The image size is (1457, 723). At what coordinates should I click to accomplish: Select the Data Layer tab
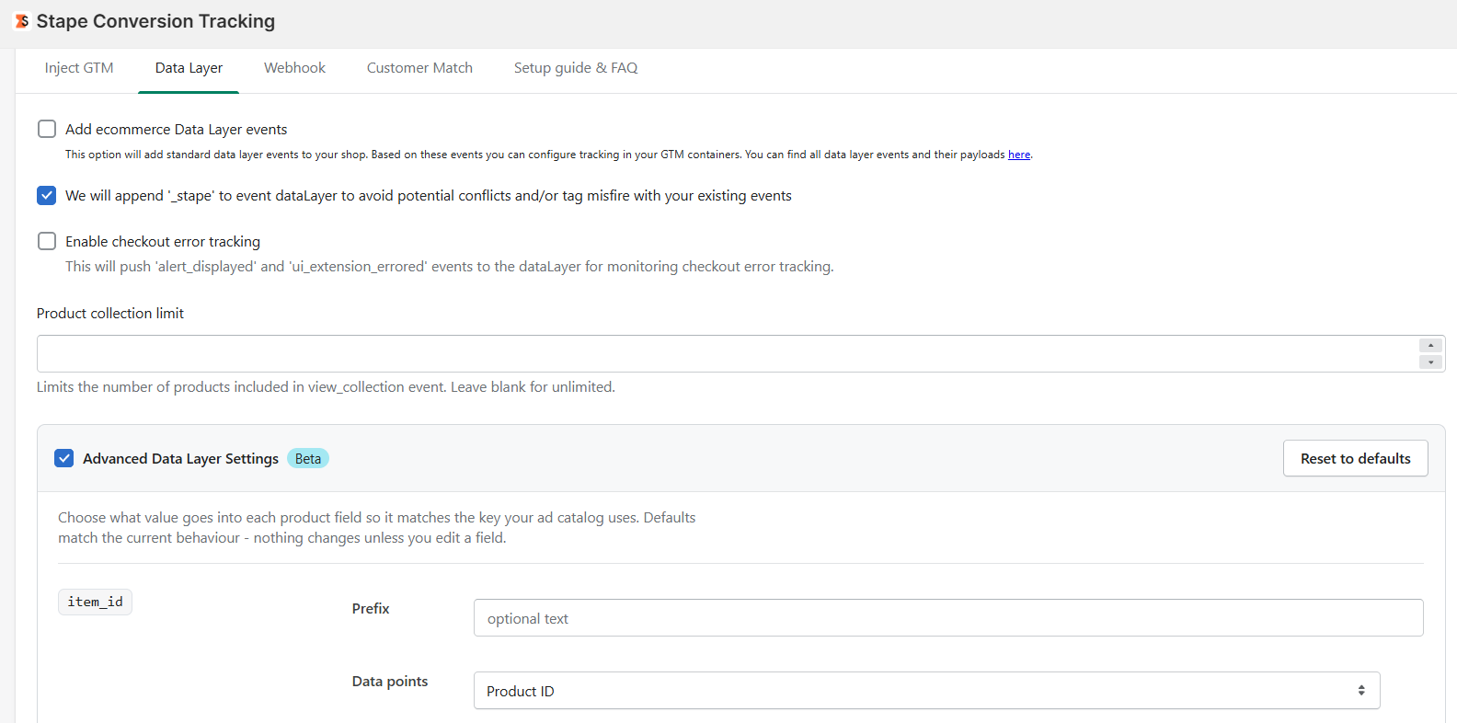pyautogui.click(x=189, y=68)
